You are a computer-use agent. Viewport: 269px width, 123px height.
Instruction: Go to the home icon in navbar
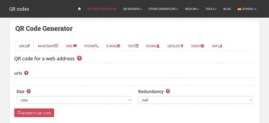(x=79, y=9)
